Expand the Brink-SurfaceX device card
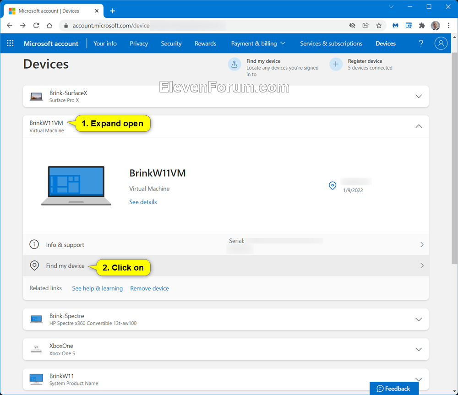The width and height of the screenshot is (458, 395). tap(419, 96)
